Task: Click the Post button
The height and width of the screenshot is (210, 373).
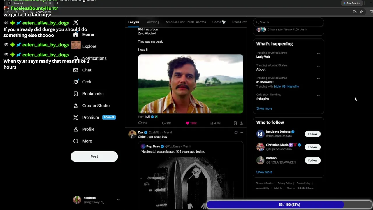Action: coord(94,157)
